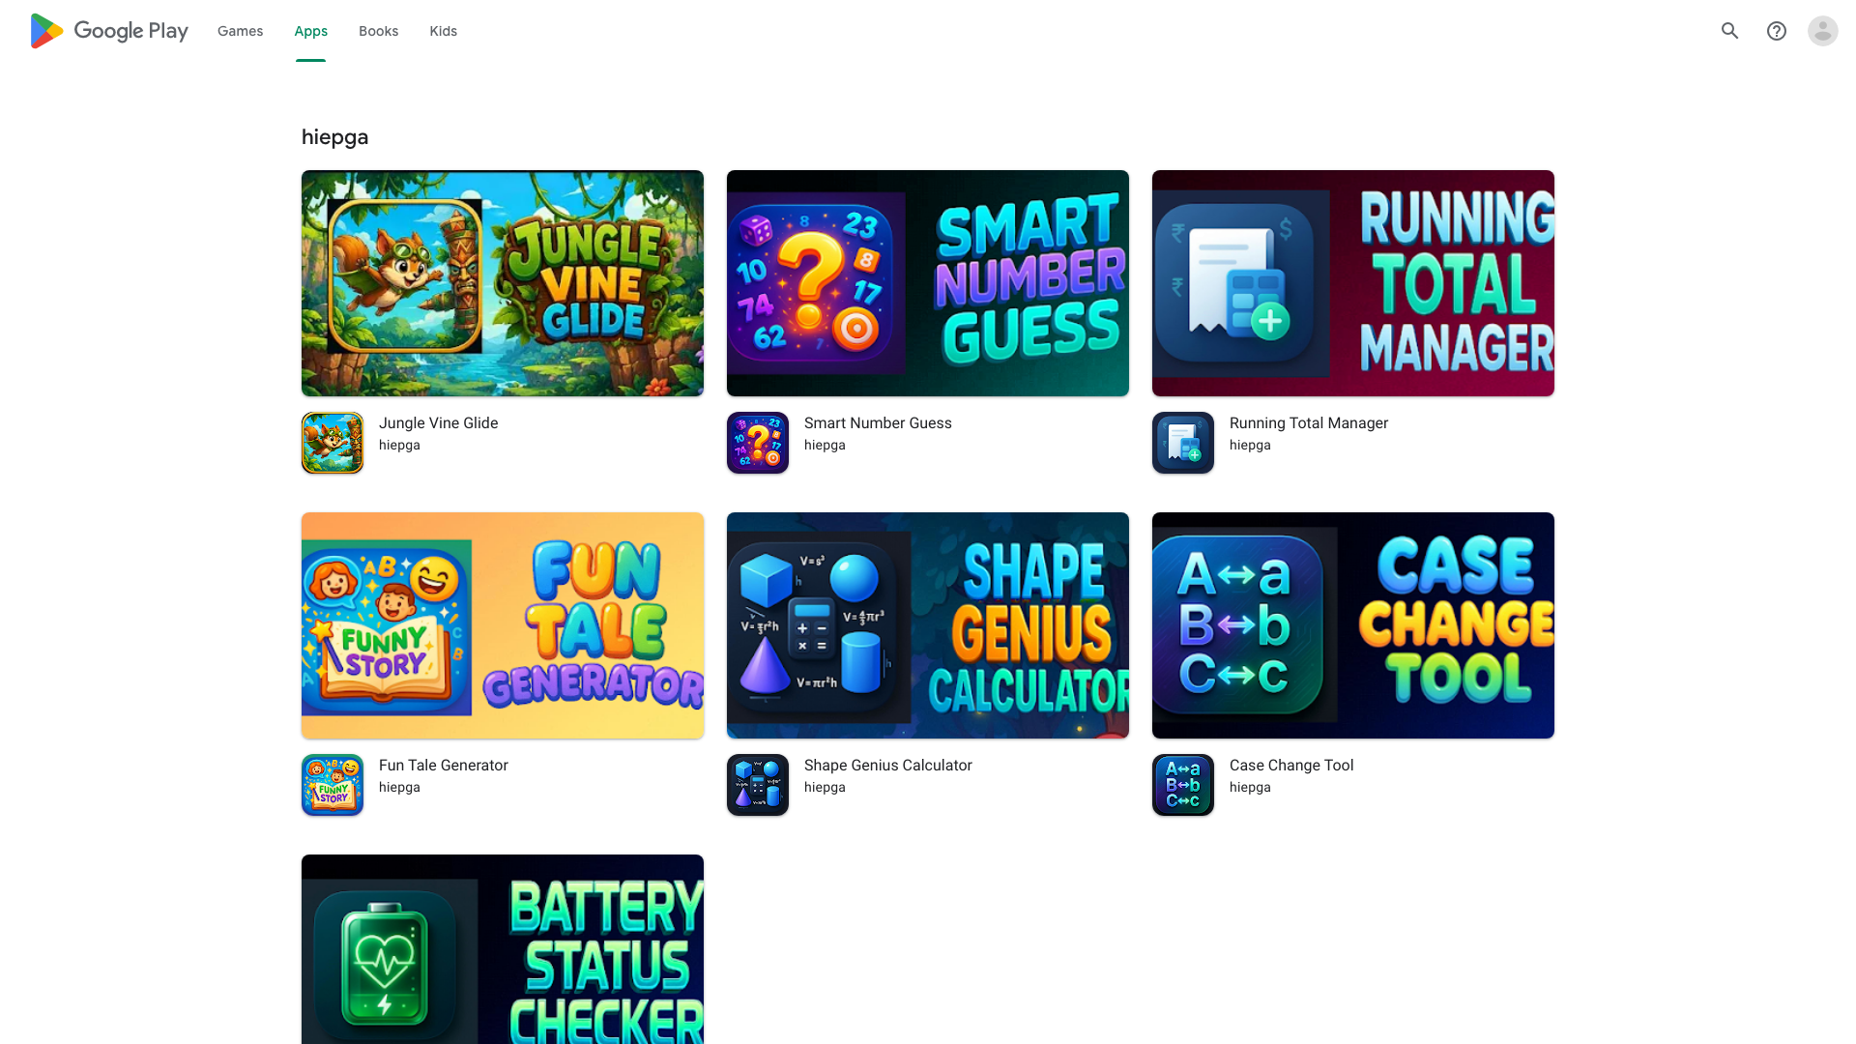
Task: Click hiepga under Running Total Manager
Action: click(1250, 446)
